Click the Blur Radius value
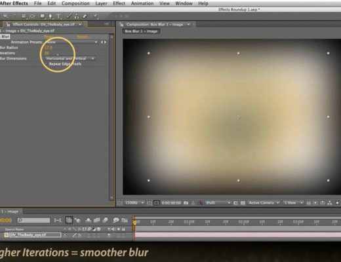The image size is (341, 262). (x=49, y=47)
